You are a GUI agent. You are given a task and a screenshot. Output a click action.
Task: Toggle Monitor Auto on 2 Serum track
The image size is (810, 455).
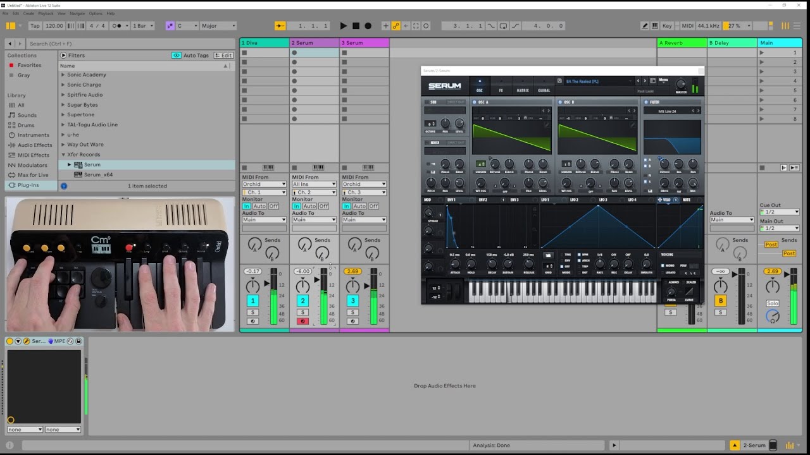click(x=309, y=206)
